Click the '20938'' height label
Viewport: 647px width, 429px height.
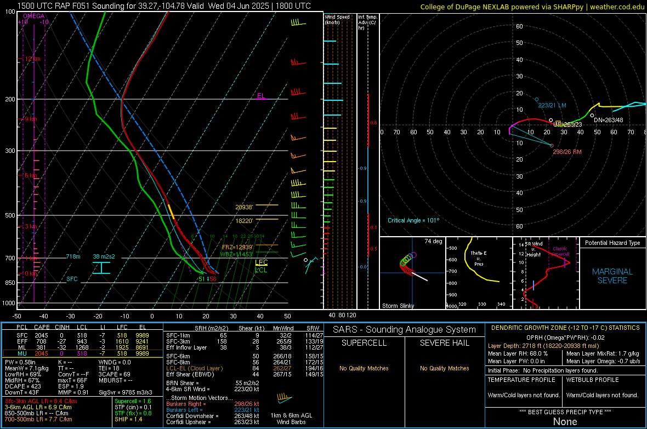tap(244, 208)
